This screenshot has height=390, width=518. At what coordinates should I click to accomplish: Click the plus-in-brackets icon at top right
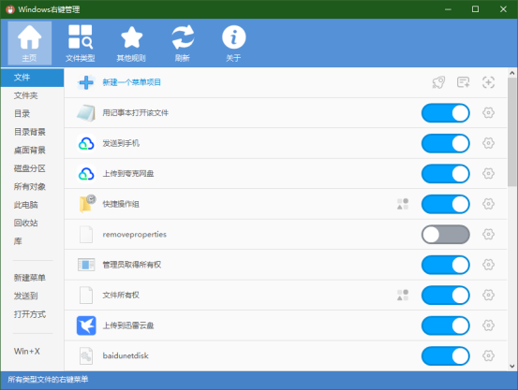pyautogui.click(x=488, y=82)
